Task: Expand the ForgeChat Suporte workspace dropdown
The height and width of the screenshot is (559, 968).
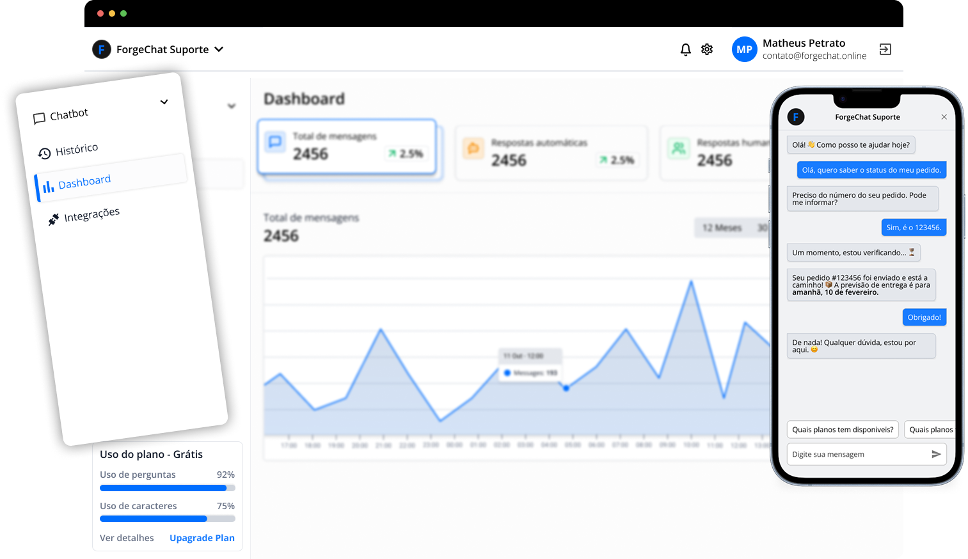Action: coord(219,49)
